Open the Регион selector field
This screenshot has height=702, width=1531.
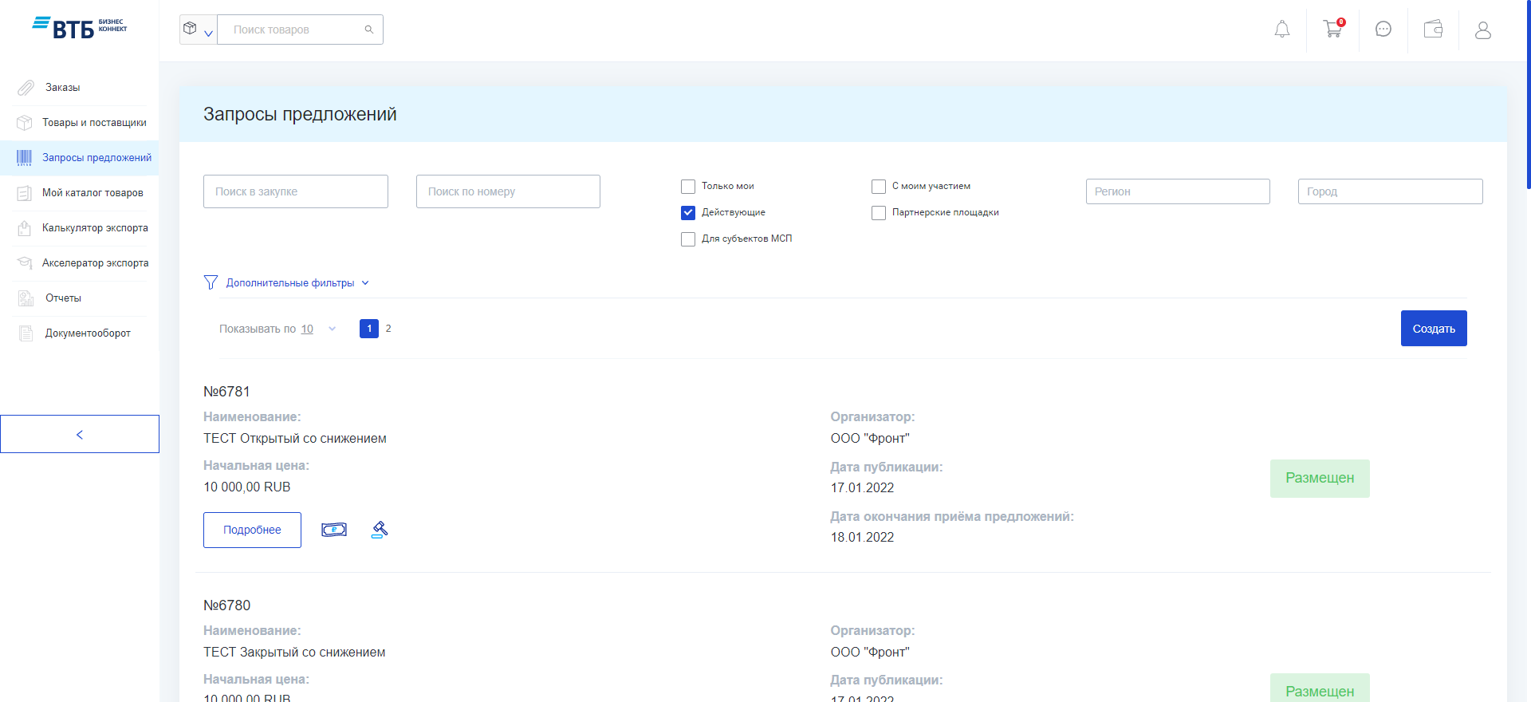click(1178, 191)
